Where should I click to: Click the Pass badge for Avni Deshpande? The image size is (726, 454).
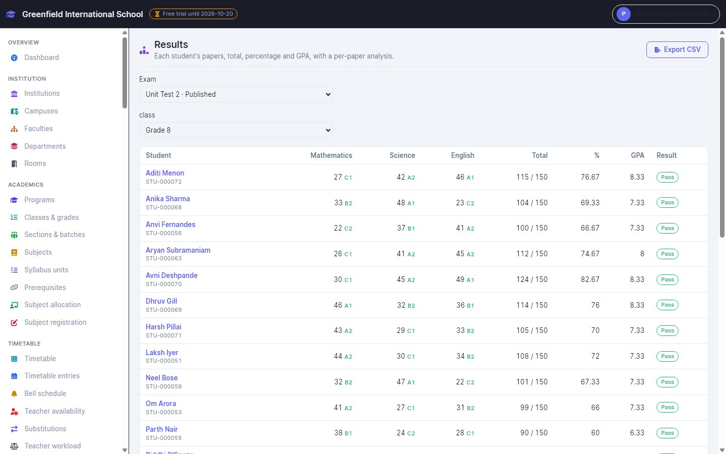tap(668, 279)
